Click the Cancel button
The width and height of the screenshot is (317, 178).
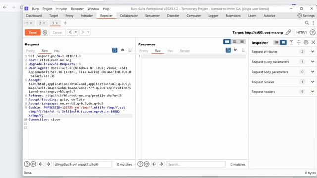(x=57, y=32)
